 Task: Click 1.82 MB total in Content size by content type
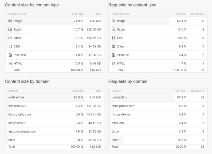95,70
